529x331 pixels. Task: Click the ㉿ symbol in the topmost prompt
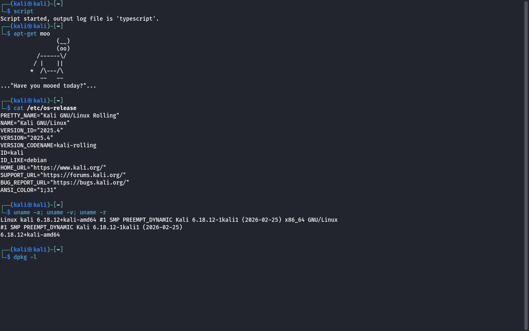click(x=29, y=4)
